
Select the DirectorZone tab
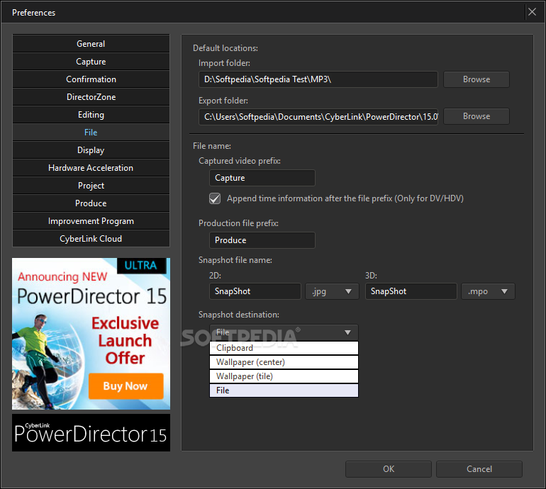(x=91, y=97)
